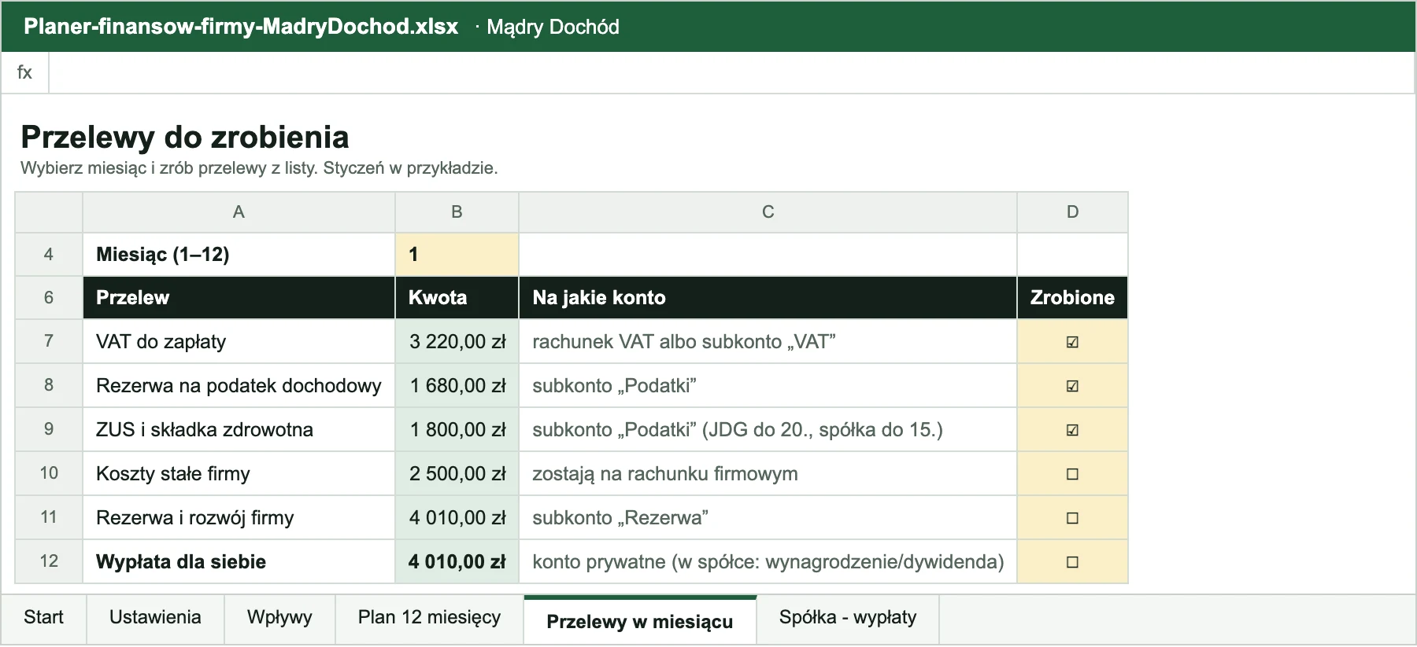
Task: Go to the Wpływy sheet tab
Action: [279, 619]
